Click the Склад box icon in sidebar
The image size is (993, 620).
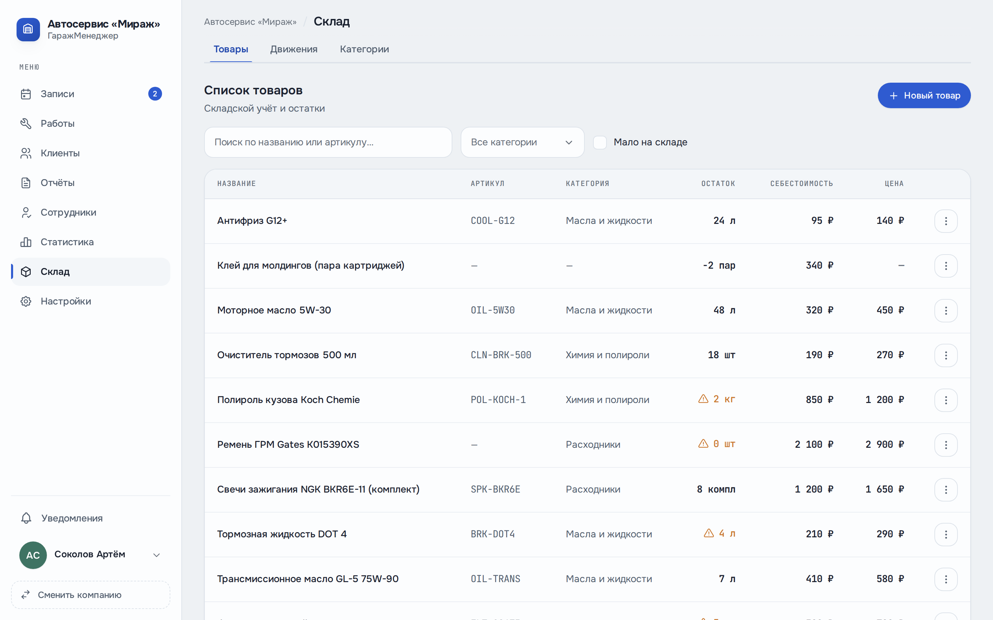click(x=26, y=271)
